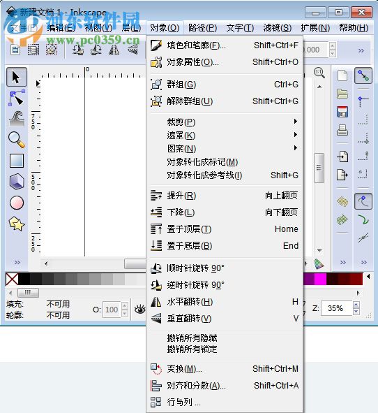The height and width of the screenshot is (413, 378).
Task: Toggle snap nodes or handles
Action: point(363,201)
